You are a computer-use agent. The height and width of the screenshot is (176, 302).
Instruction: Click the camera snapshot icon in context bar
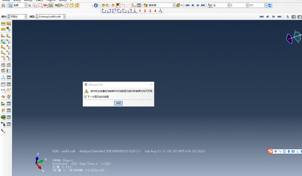click(294, 17)
